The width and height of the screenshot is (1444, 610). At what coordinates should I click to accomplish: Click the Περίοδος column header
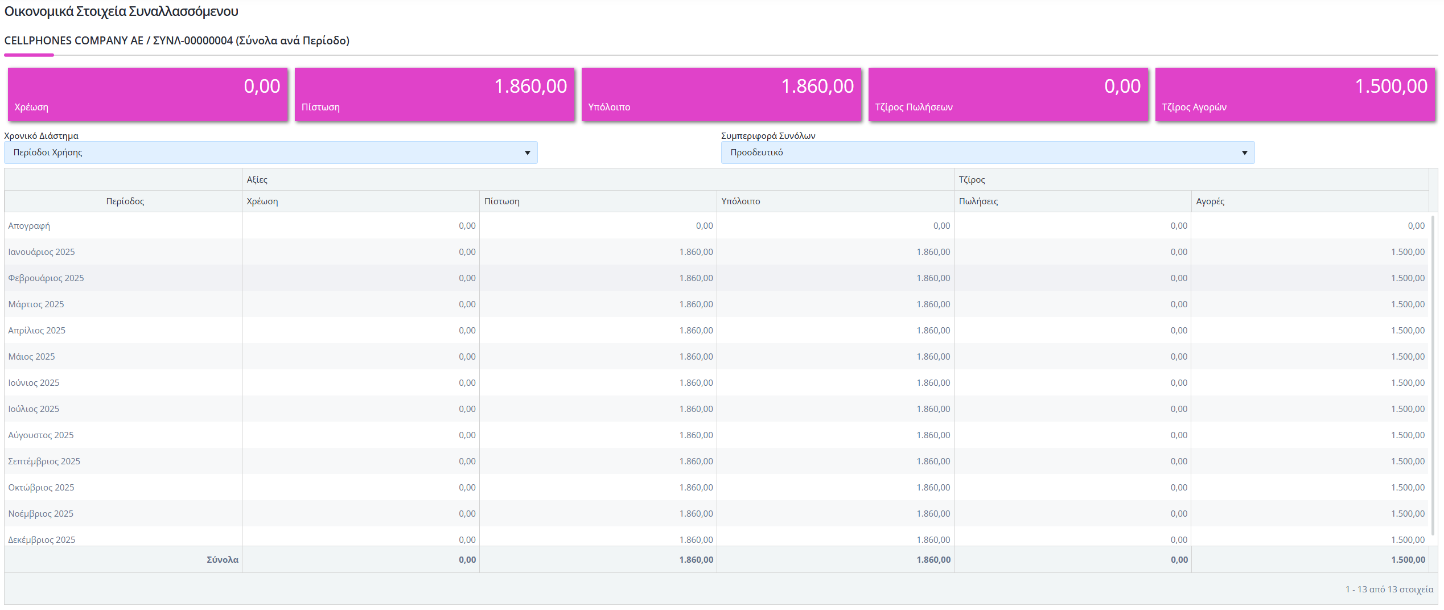pos(124,201)
